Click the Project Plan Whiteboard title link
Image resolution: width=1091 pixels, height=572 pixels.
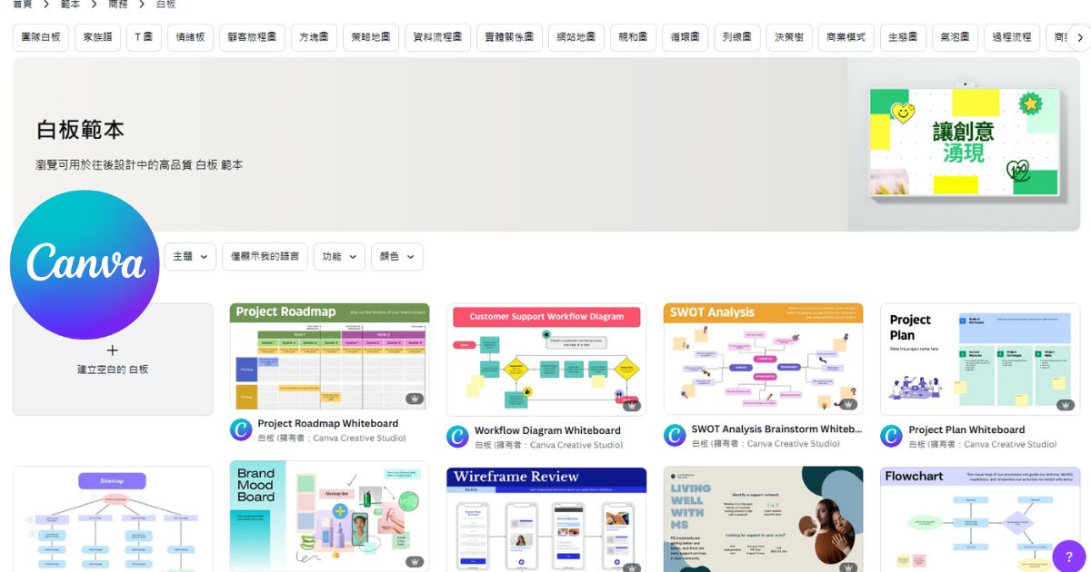point(966,430)
